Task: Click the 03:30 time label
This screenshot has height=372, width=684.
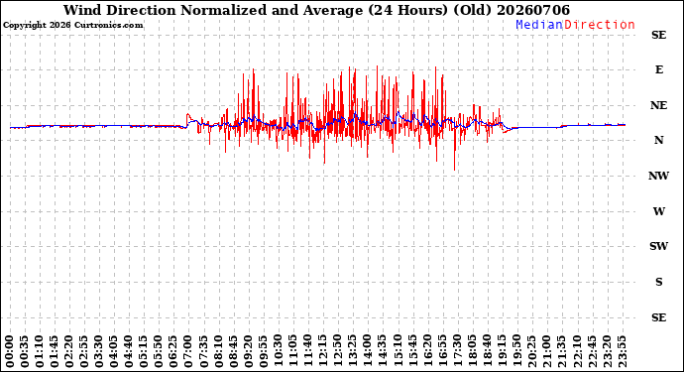Action: point(99,352)
